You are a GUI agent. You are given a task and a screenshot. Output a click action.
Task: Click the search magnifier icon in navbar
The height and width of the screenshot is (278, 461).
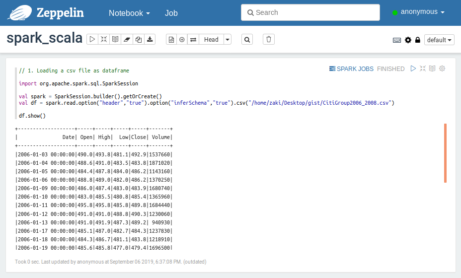[250, 12]
